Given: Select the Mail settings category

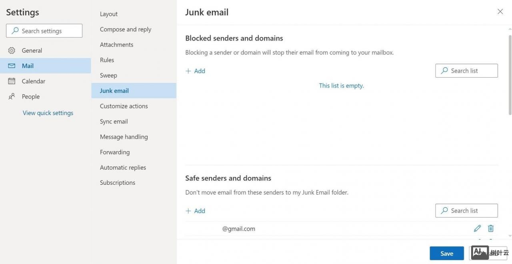Looking at the screenshot, I should point(28,66).
